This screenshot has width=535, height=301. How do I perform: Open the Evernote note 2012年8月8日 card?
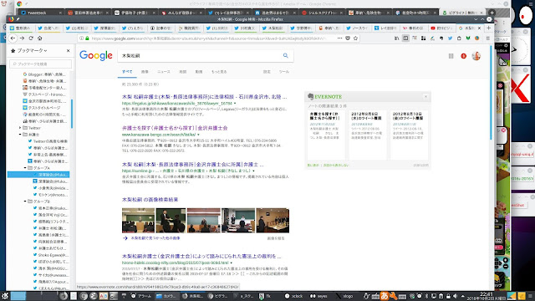(368, 135)
